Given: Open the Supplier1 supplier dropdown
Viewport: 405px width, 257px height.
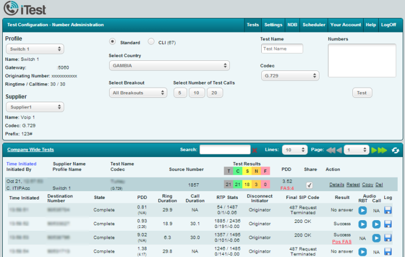Looking at the screenshot, I should click(34, 107).
